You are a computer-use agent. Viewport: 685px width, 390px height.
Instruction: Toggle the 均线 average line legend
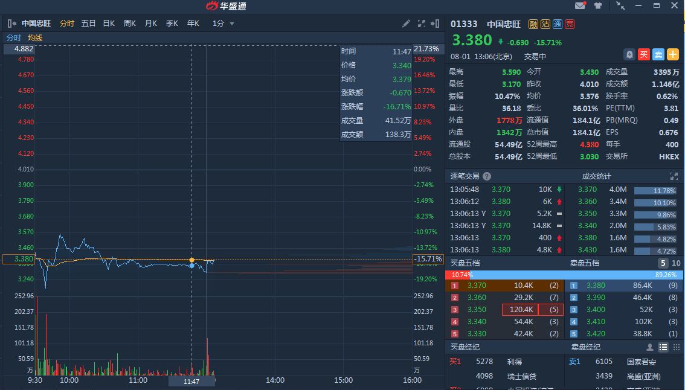tap(35, 38)
